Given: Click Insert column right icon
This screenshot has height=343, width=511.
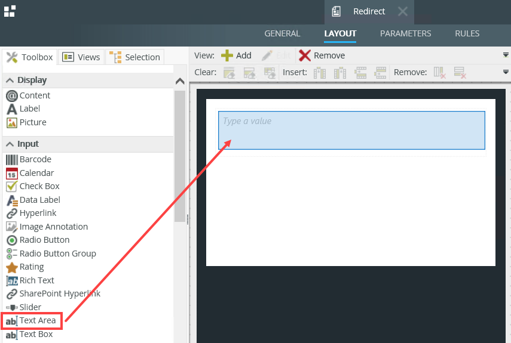Looking at the screenshot, I should click(340, 73).
